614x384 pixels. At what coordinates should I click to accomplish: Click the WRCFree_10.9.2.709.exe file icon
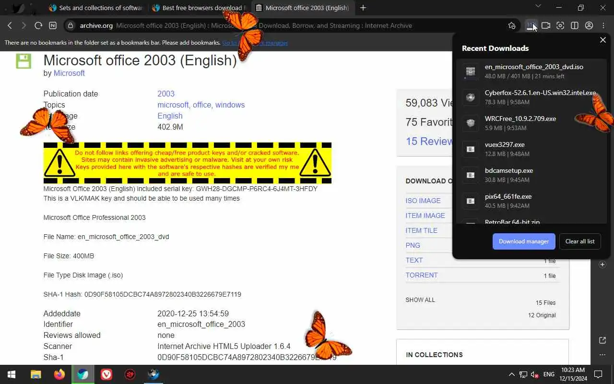[471, 123]
